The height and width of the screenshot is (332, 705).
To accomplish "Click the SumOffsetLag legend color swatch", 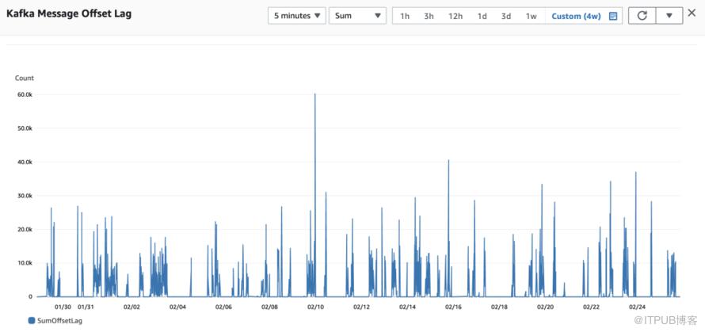I will [32, 321].
